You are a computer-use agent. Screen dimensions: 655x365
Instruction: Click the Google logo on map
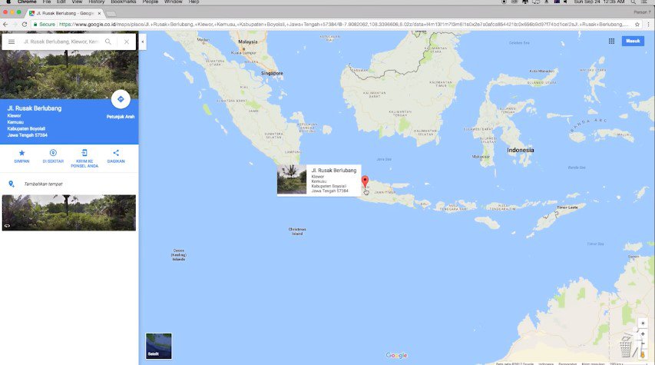(x=396, y=355)
